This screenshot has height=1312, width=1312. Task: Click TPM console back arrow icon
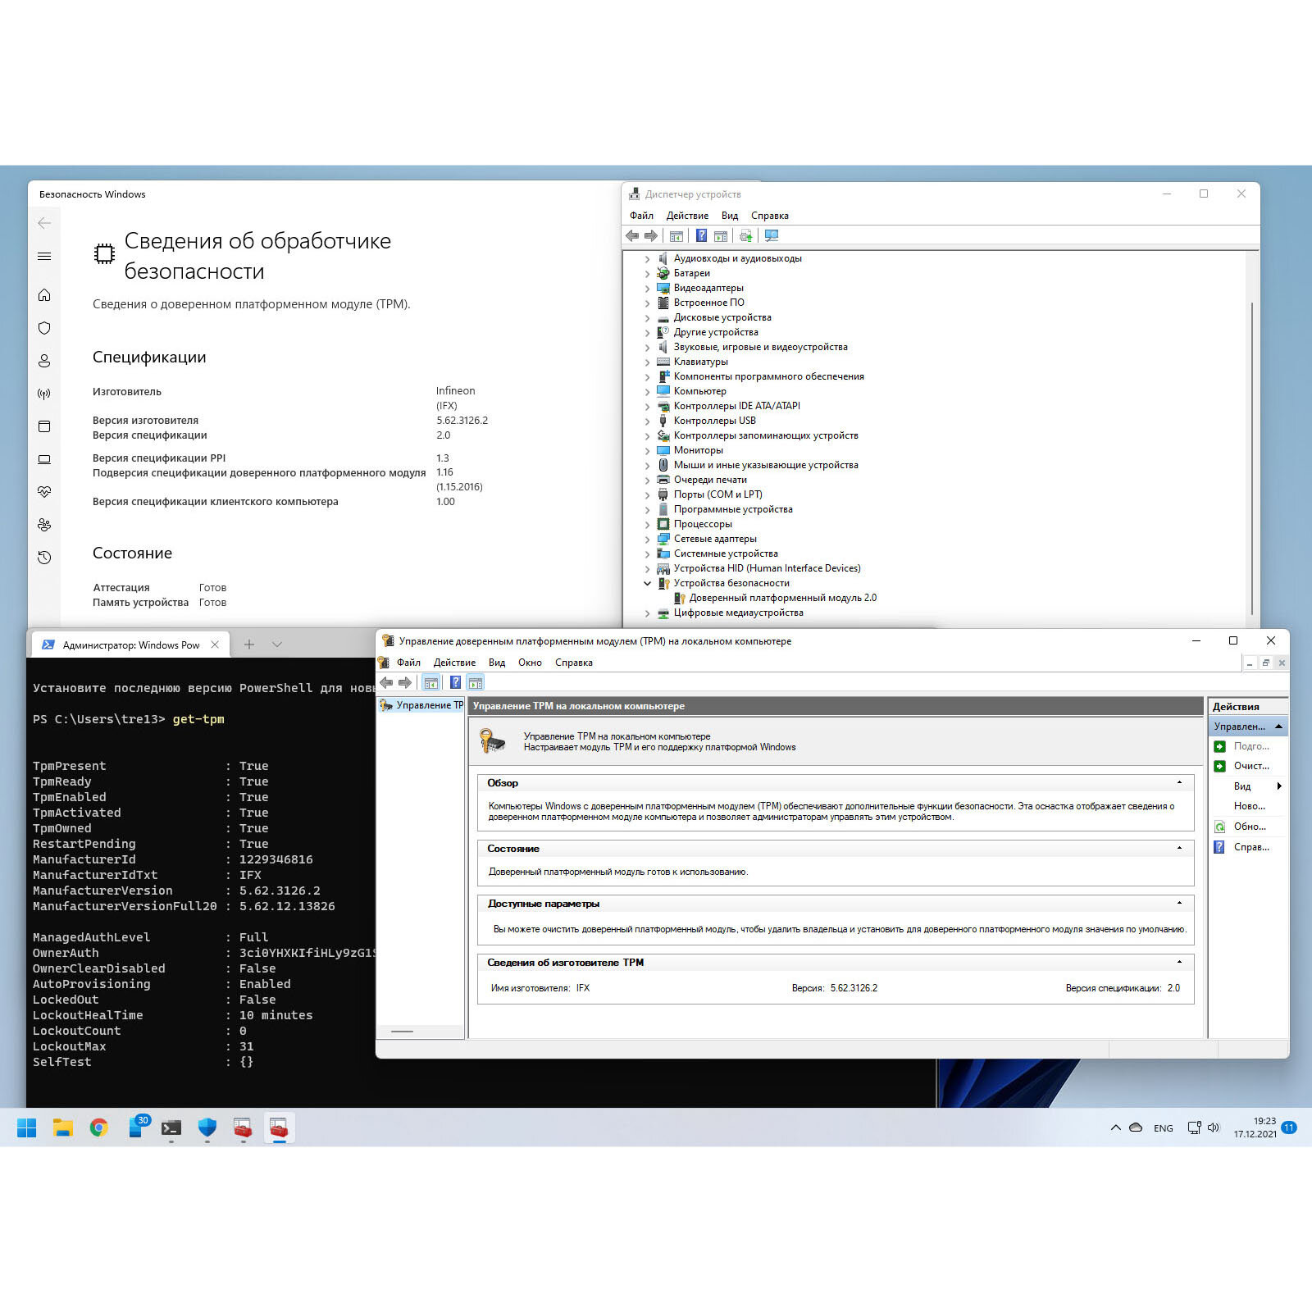click(x=386, y=682)
